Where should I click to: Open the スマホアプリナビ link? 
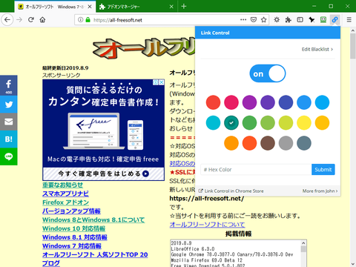[x=65, y=194]
